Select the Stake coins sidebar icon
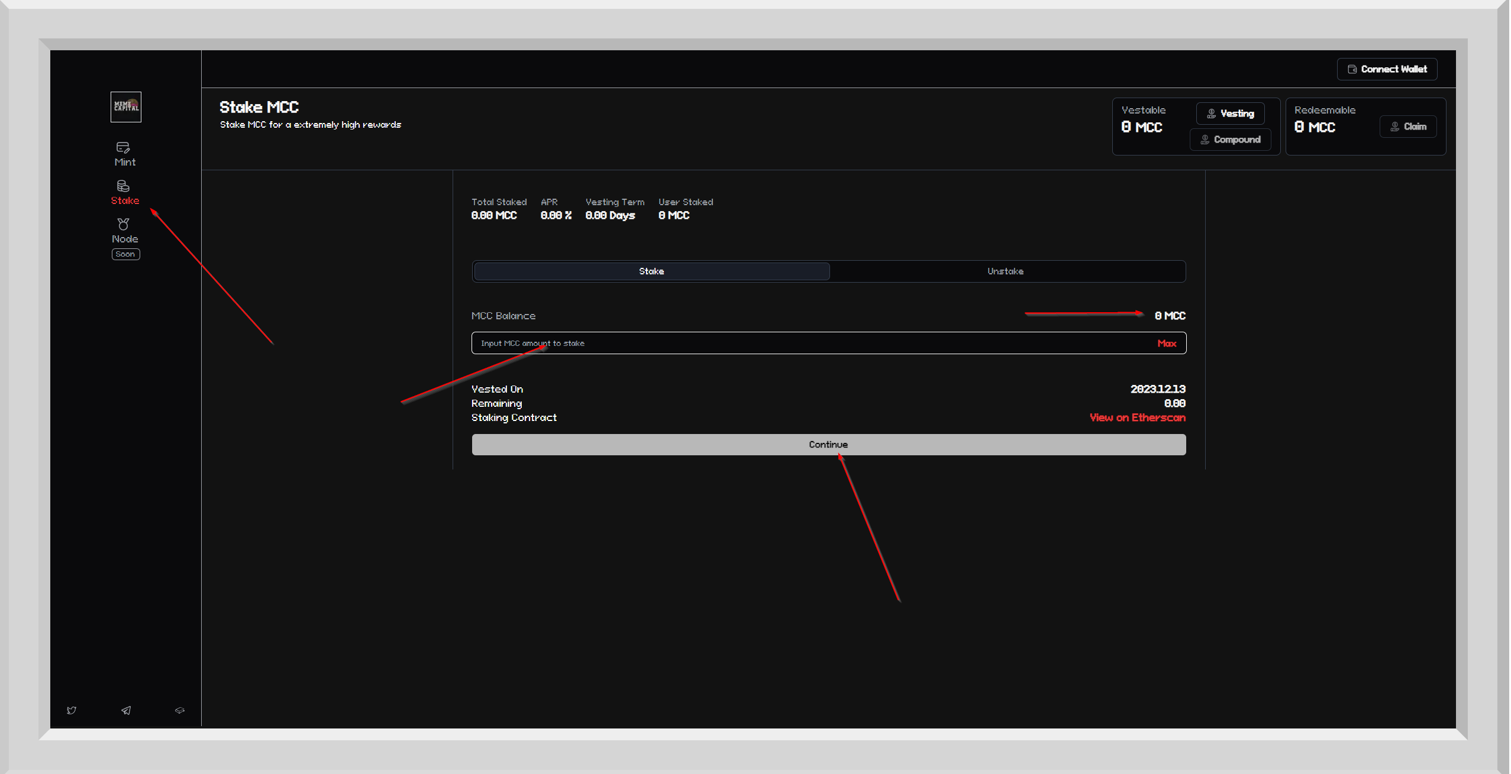The width and height of the screenshot is (1511, 774). point(123,186)
